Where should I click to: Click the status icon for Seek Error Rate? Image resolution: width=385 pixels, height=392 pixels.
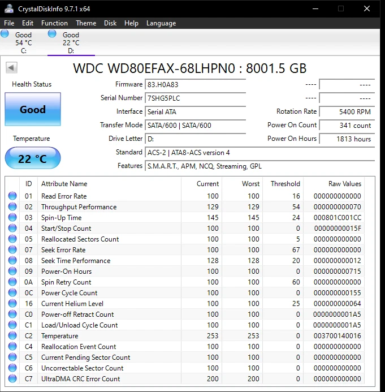(x=12, y=249)
